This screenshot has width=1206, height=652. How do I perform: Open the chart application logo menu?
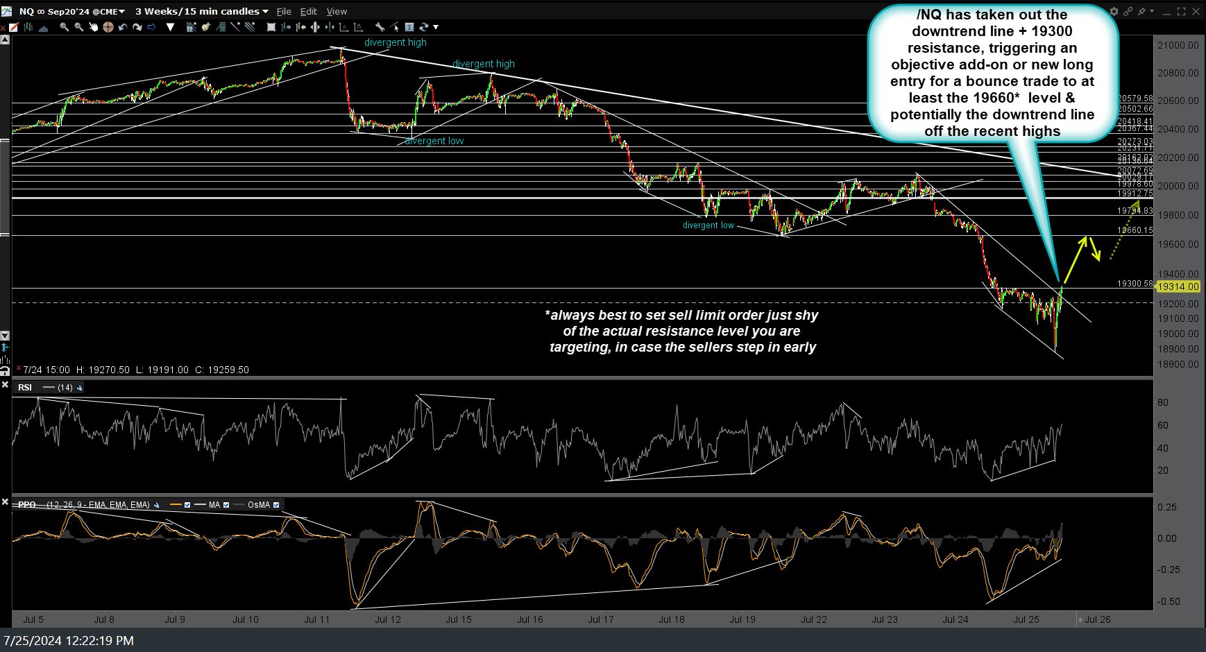pyautogui.click(x=6, y=11)
